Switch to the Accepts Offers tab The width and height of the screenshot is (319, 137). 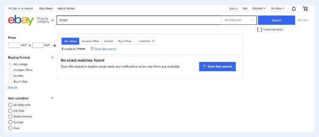click(90, 41)
